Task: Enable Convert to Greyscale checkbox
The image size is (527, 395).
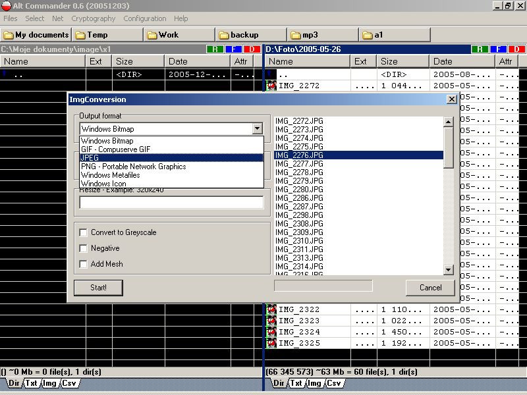Action: tap(83, 232)
